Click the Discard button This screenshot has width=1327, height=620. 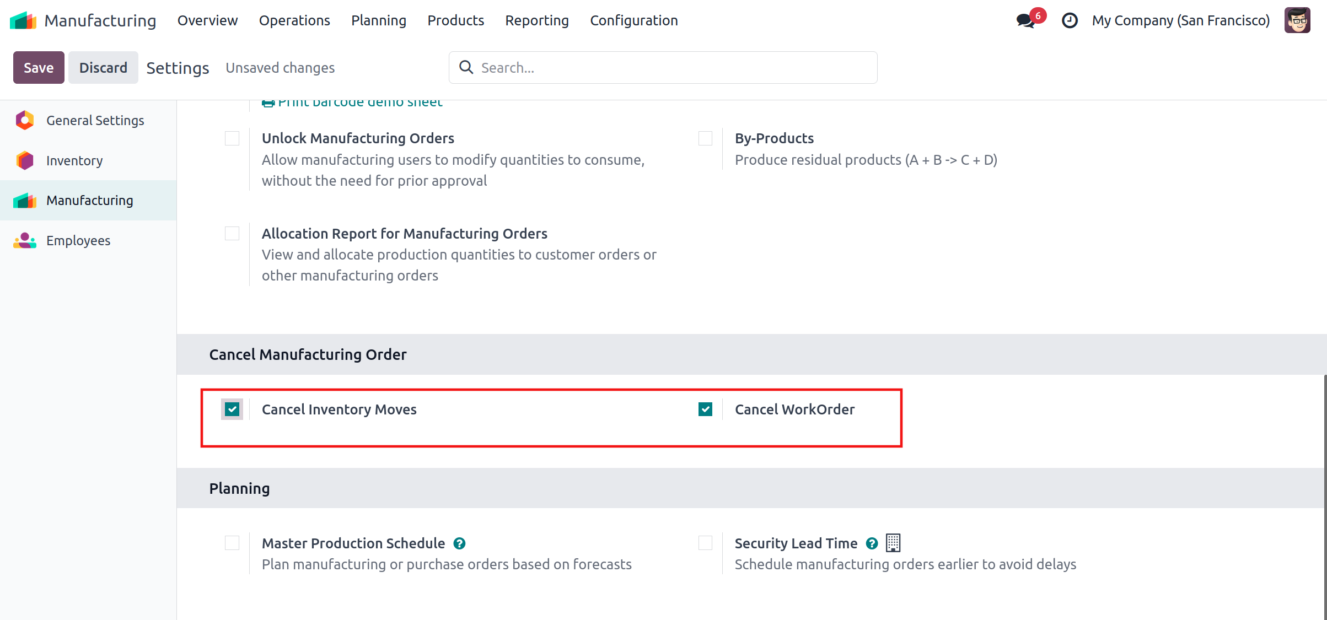103,67
